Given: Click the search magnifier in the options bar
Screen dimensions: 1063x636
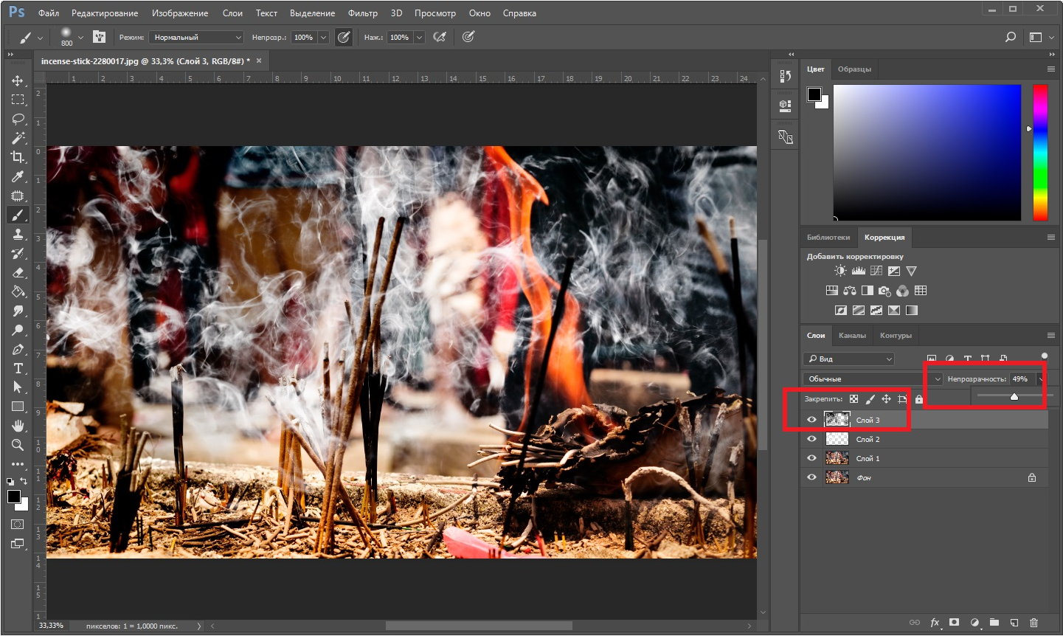Looking at the screenshot, I should (x=1011, y=37).
